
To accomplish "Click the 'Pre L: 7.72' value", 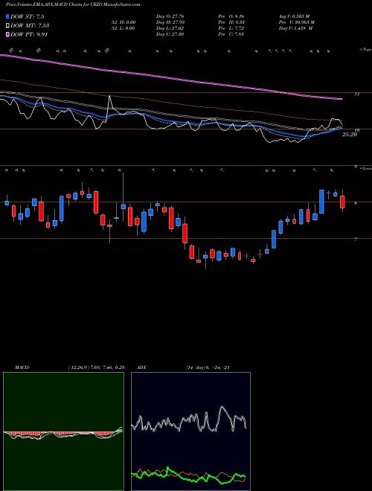I will [x=231, y=28].
